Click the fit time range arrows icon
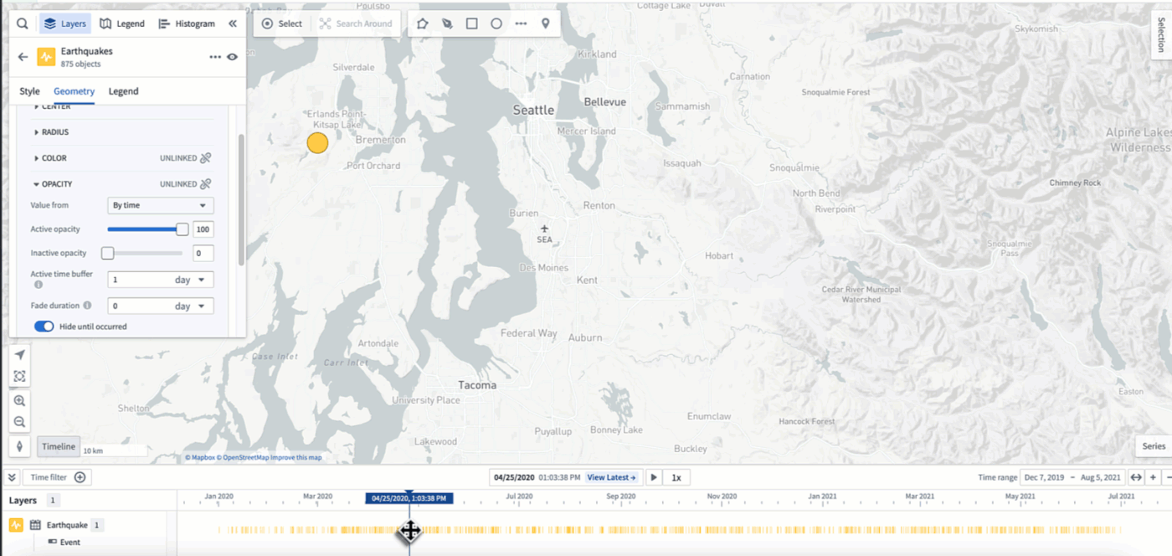This screenshot has width=1172, height=556. pyautogui.click(x=1136, y=477)
